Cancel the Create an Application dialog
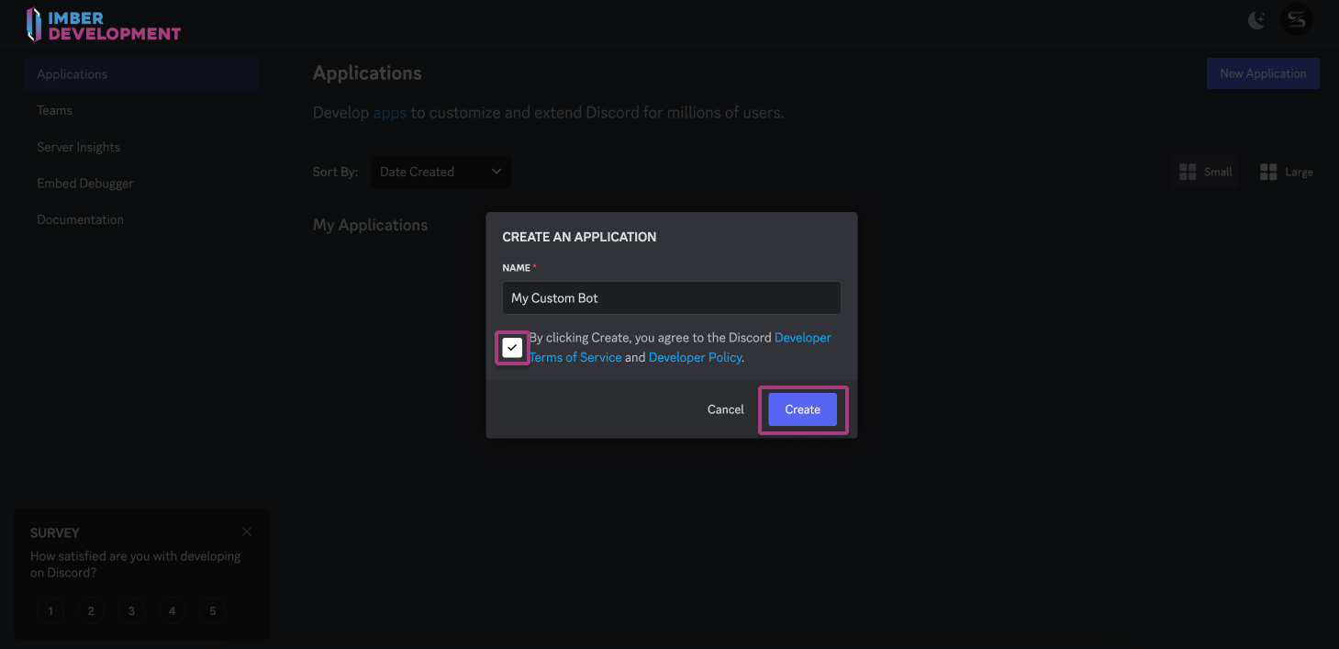This screenshot has width=1339, height=649. 725,409
